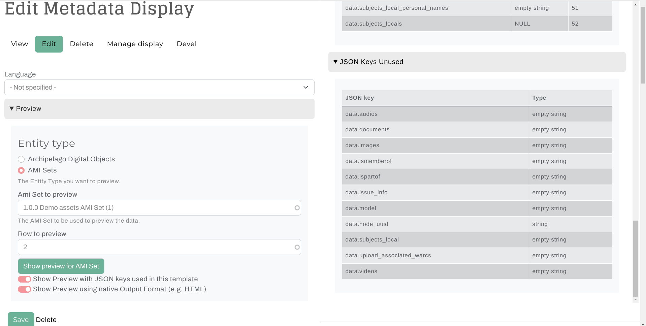Toggle Show Preview with JSON keys used
This screenshot has width=646, height=326.
coord(25,279)
